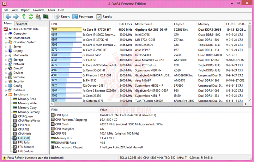Sort by Chipset column header
The width and height of the screenshot is (254, 162).
[x=185, y=24]
